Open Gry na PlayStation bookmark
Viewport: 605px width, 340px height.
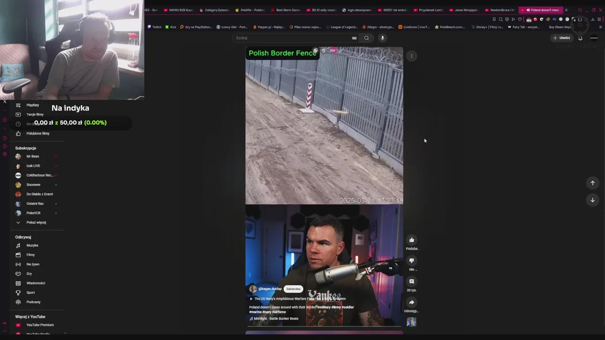(196, 27)
